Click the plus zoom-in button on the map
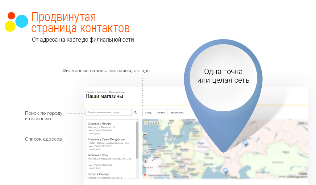Screen dimensions: 316x185 click(x=145, y=161)
